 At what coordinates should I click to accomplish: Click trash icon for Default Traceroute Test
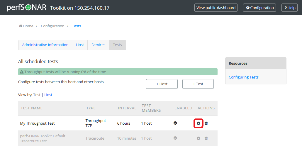point(206,138)
